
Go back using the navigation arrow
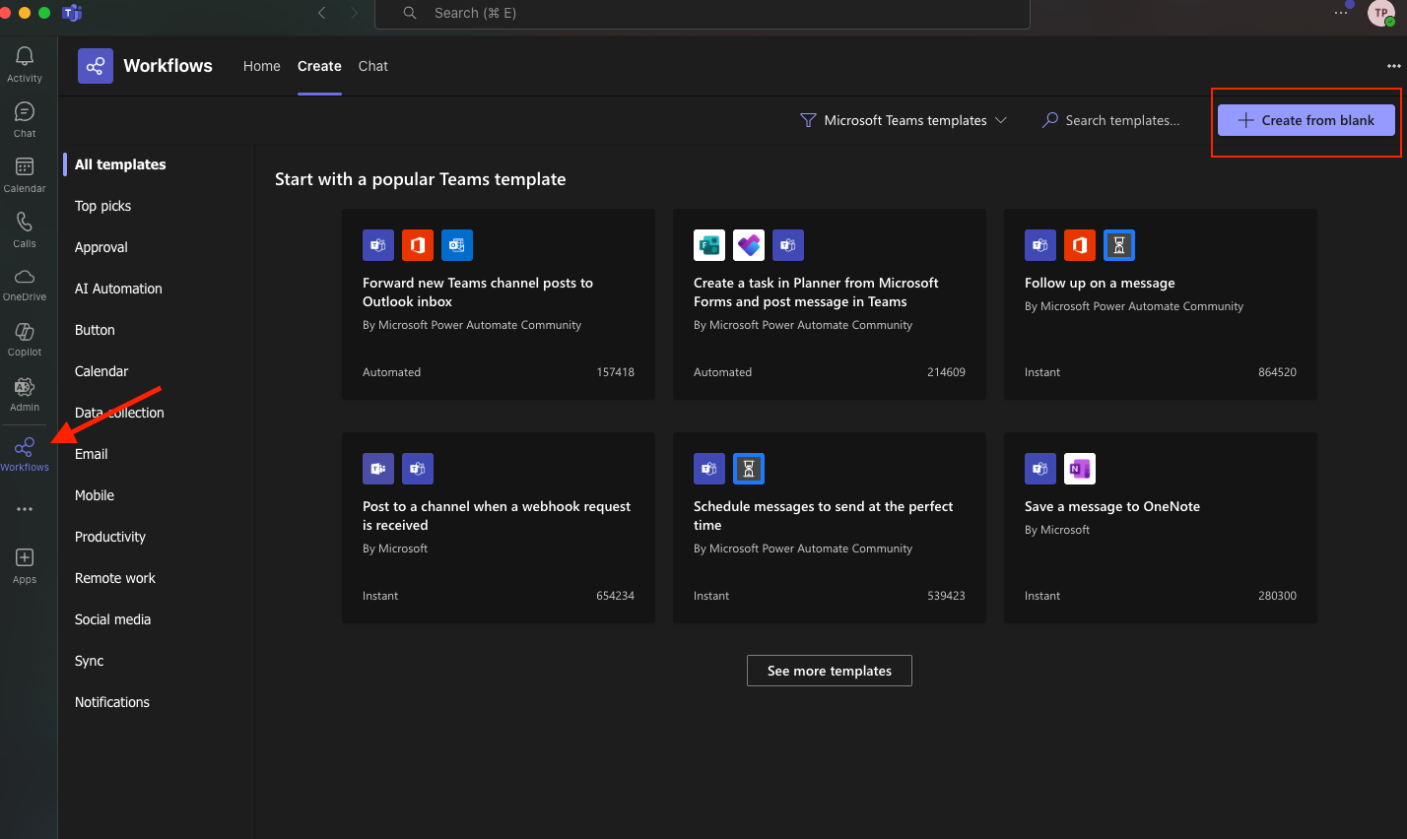(x=322, y=13)
